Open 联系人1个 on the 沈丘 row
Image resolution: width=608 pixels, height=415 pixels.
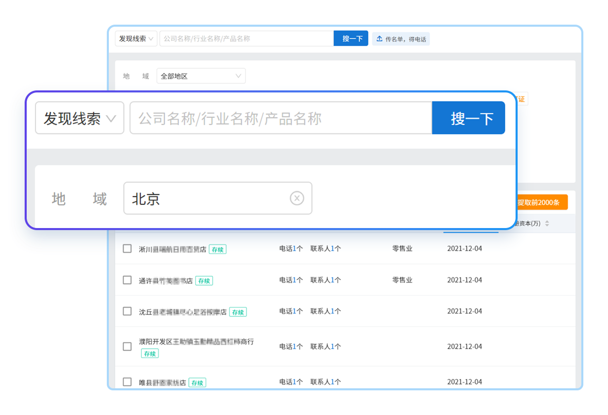tap(326, 311)
